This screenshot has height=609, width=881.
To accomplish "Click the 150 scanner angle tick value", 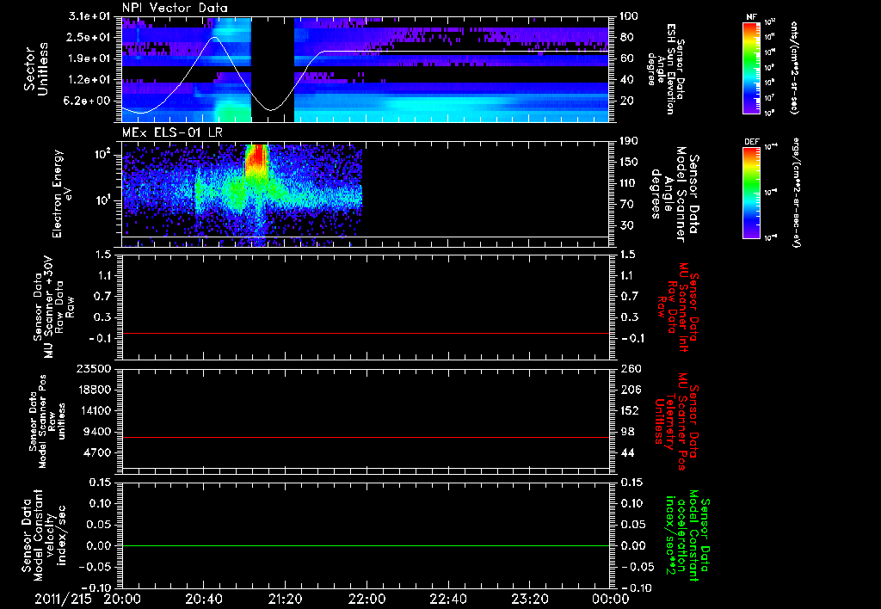I will click(629, 162).
